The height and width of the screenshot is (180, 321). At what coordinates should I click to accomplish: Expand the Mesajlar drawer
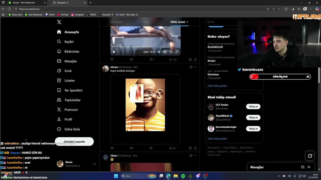point(309,167)
